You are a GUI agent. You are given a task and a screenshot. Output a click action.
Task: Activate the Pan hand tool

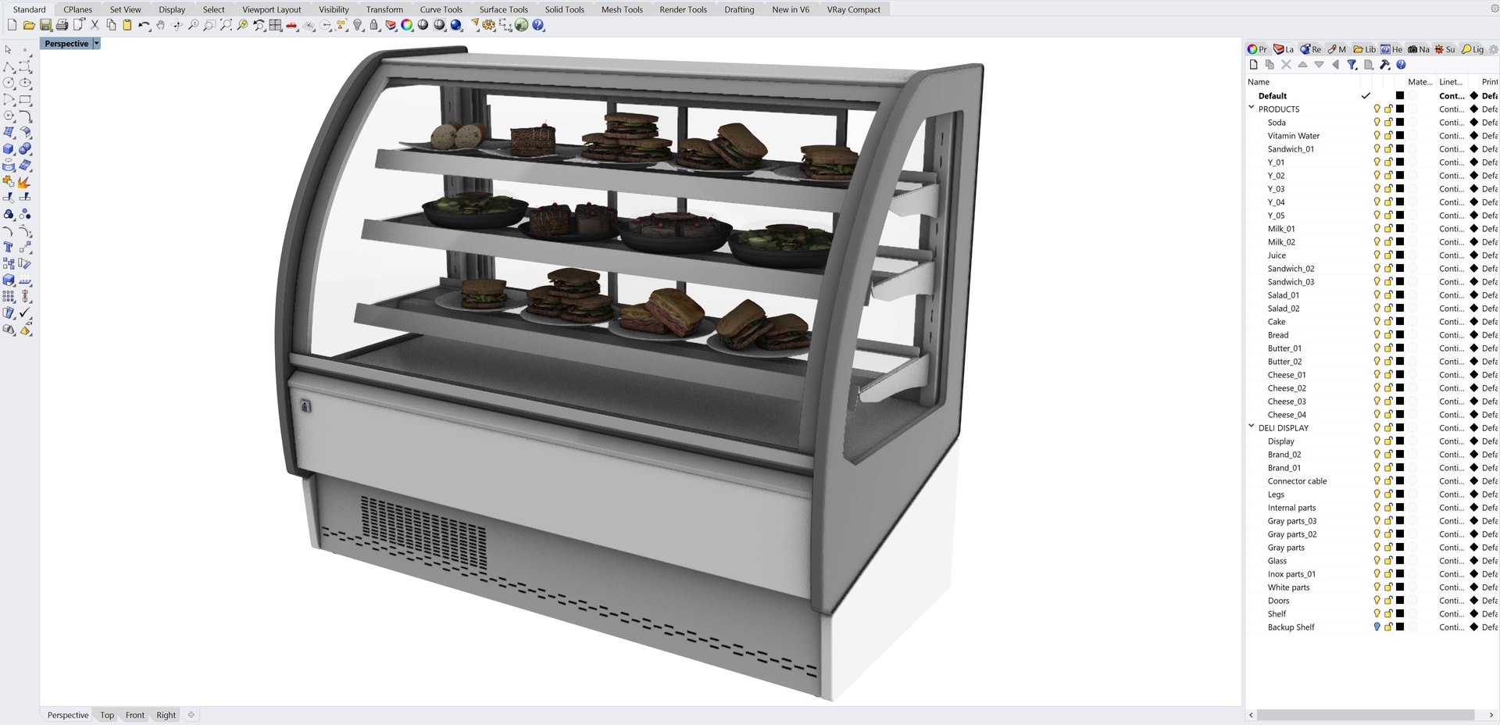coord(160,25)
